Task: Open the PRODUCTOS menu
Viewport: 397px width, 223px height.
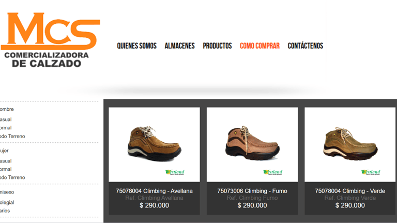Action: point(217,46)
